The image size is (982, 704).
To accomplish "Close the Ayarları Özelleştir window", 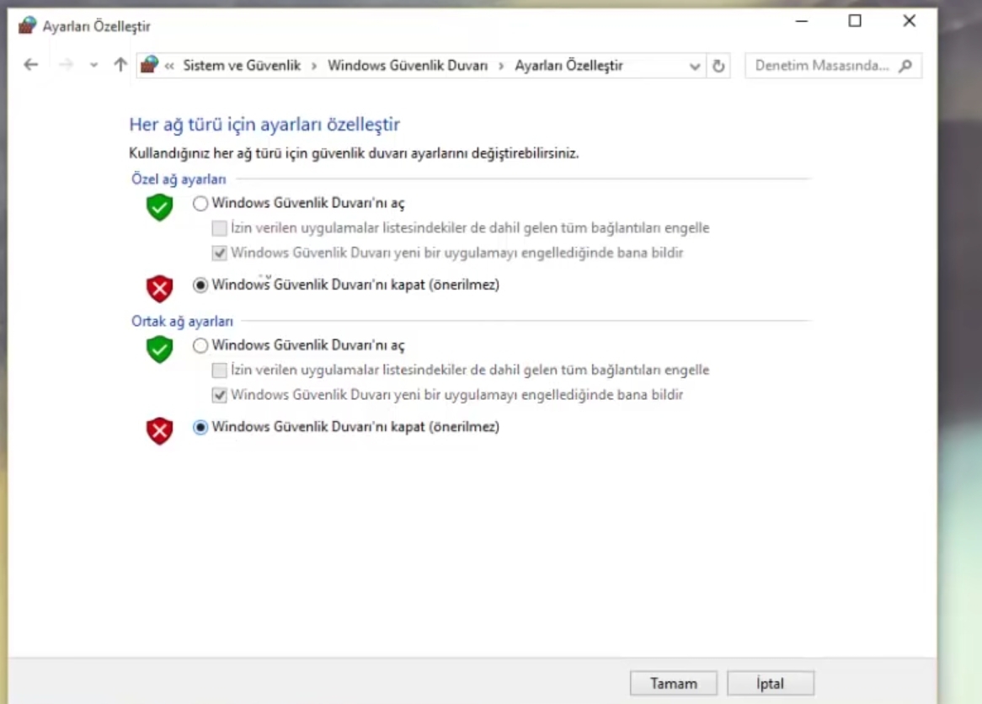I will tap(910, 21).
